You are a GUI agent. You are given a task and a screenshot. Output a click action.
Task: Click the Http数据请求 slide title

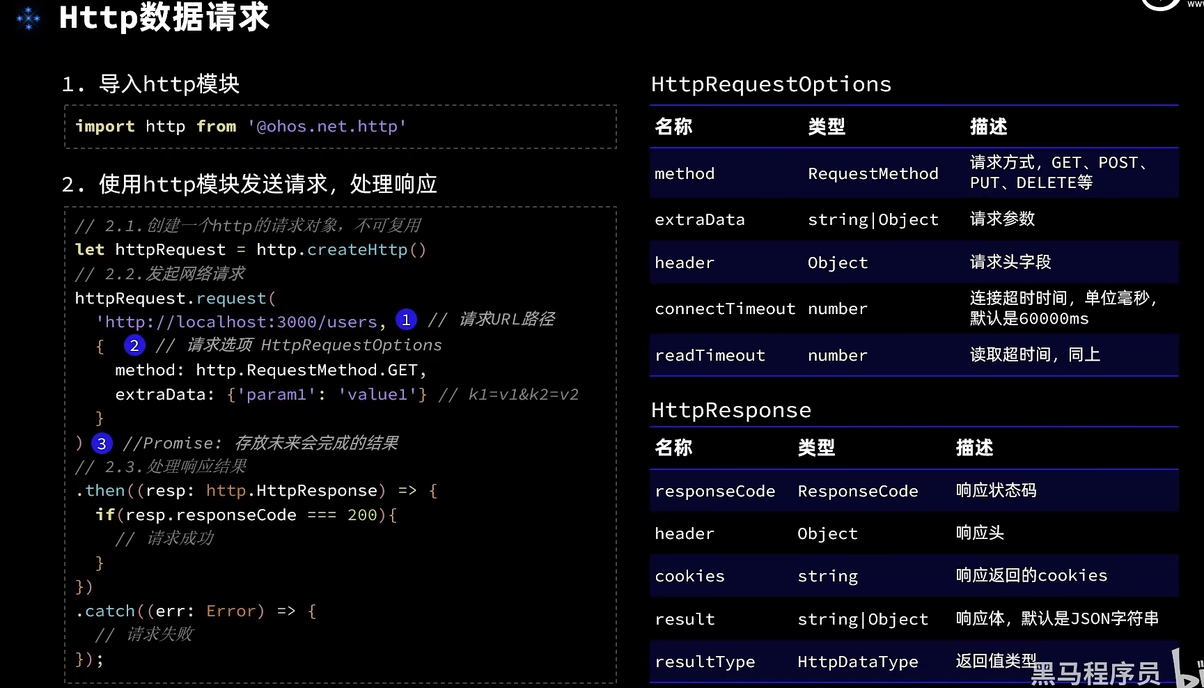164,17
